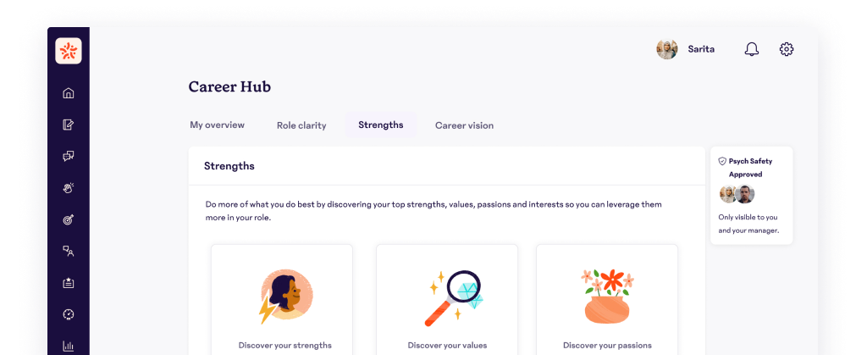Open the Career vision tab

click(x=465, y=125)
